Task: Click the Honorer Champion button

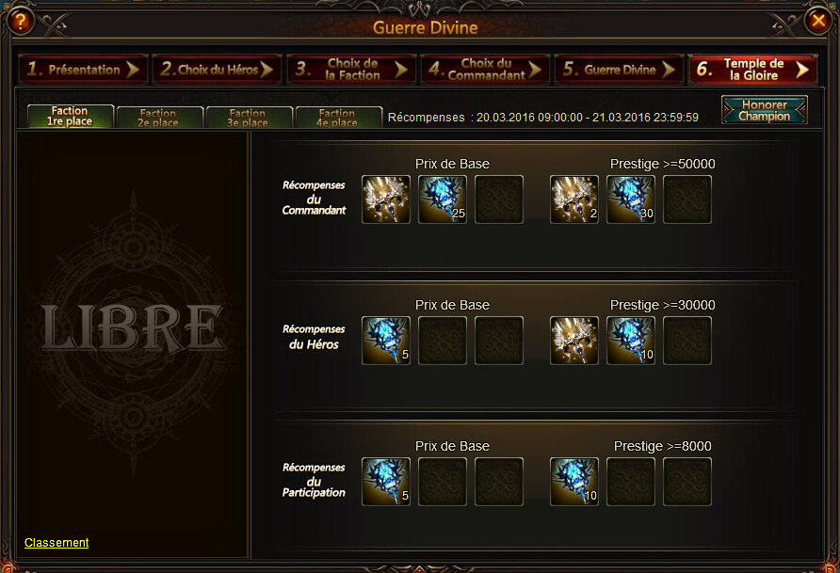Action: [764, 110]
